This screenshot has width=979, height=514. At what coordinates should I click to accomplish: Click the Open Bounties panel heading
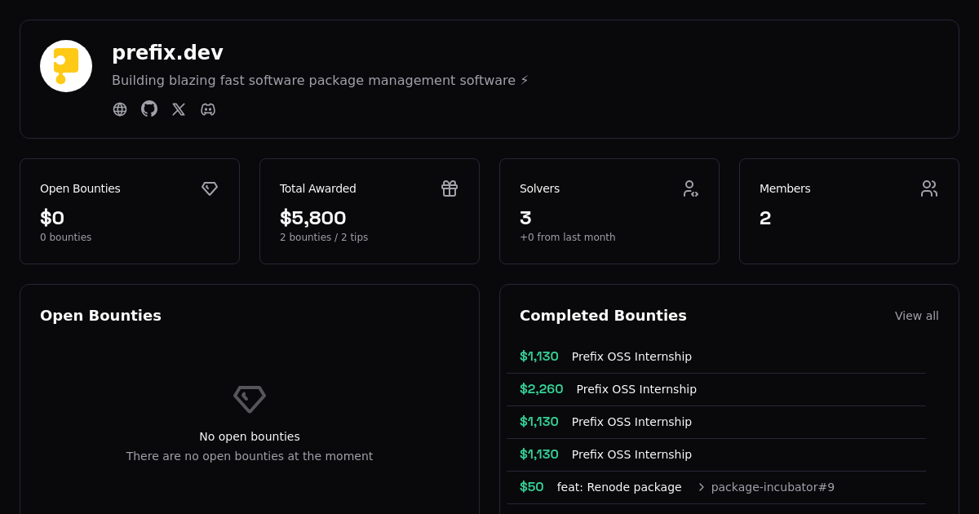(x=100, y=316)
